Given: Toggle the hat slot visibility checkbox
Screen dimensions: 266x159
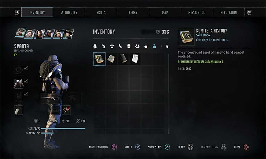Looking at the screenshot, I should point(26,68).
